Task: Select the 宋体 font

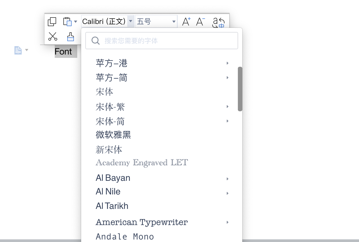Action: [104, 92]
